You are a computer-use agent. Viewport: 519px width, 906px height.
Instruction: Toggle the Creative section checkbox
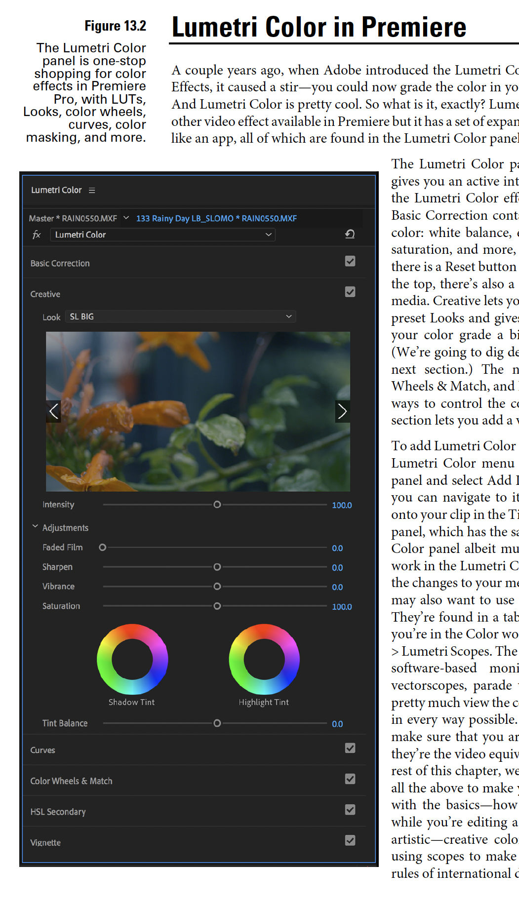coord(350,292)
